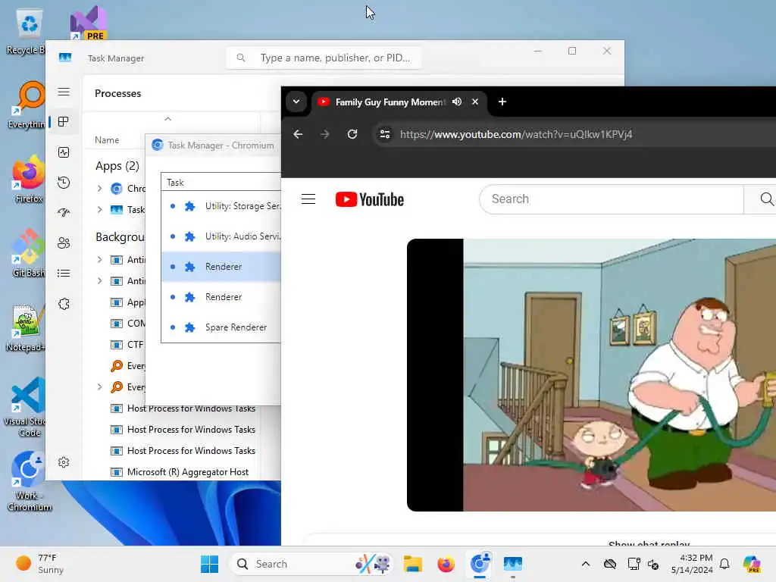Screen dimensions: 776x582
Task: Select Utility: Storage Service task row
Action: tap(221, 206)
